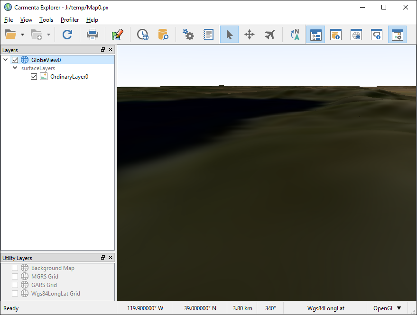Enable the MGRS Grid checkbox

point(15,277)
